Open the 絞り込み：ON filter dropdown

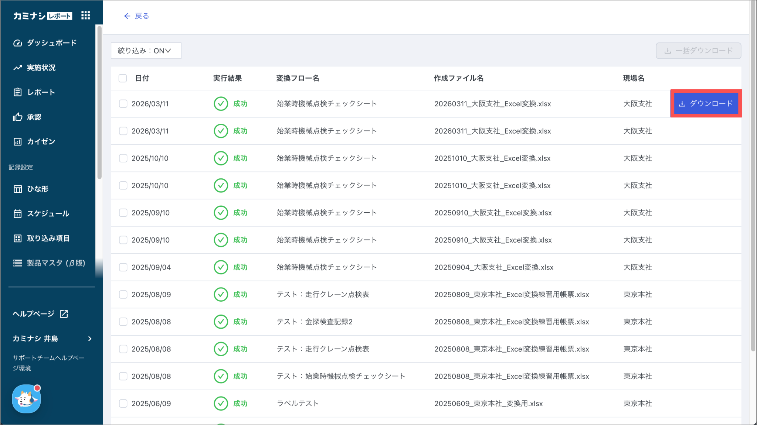[146, 51]
